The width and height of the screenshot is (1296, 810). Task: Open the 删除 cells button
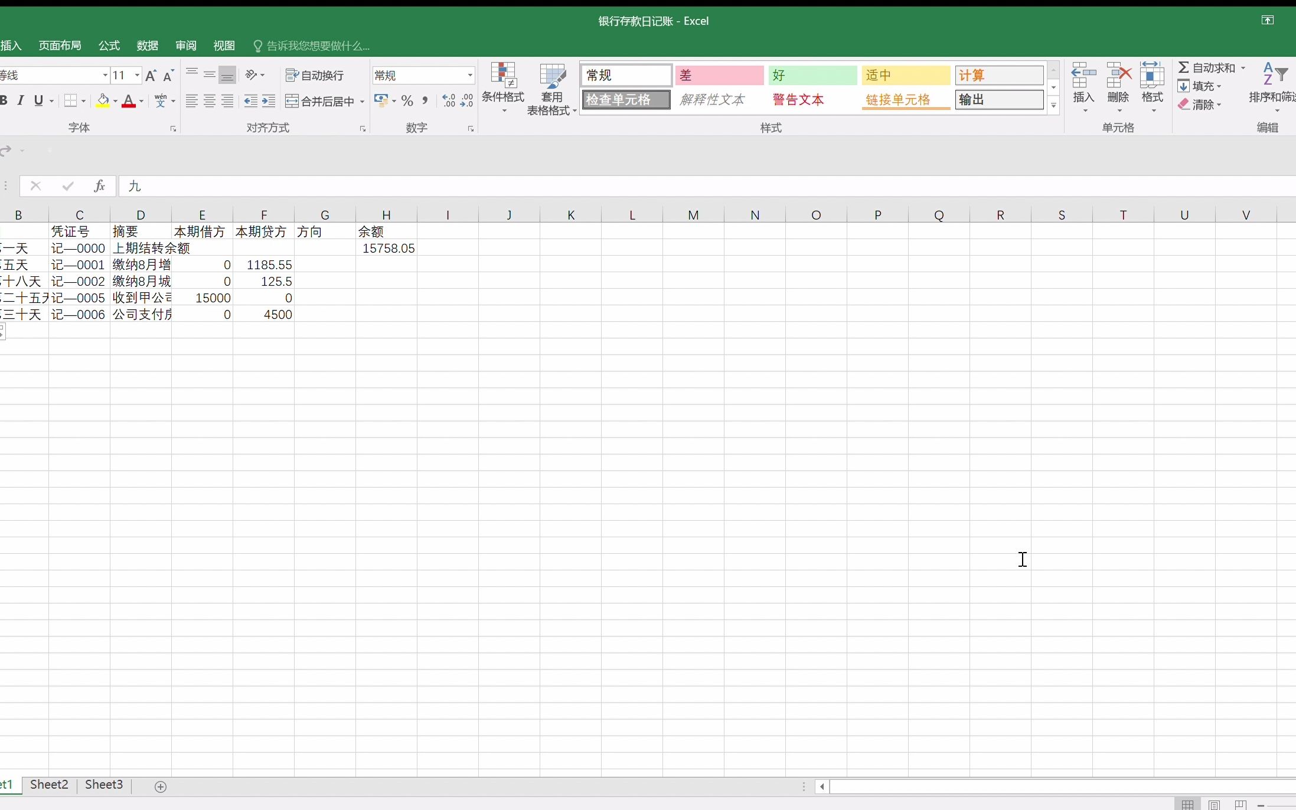1118,89
